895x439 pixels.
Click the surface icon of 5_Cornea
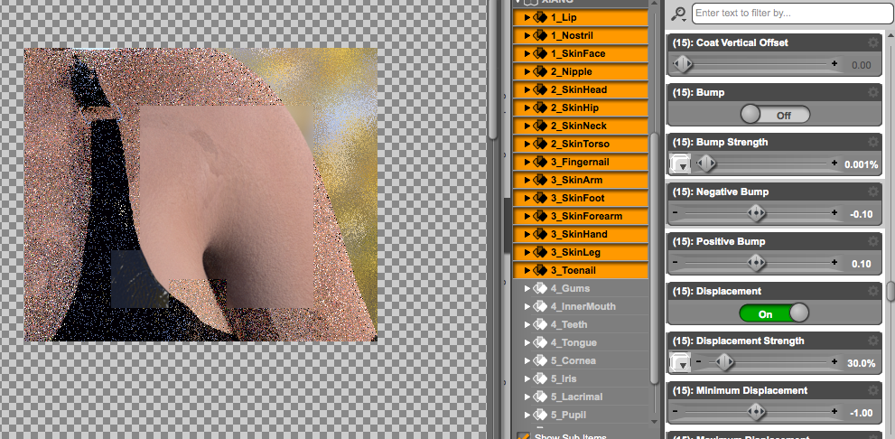(x=540, y=360)
